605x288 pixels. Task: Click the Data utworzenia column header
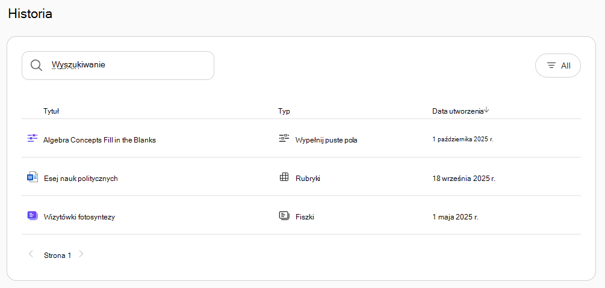458,111
